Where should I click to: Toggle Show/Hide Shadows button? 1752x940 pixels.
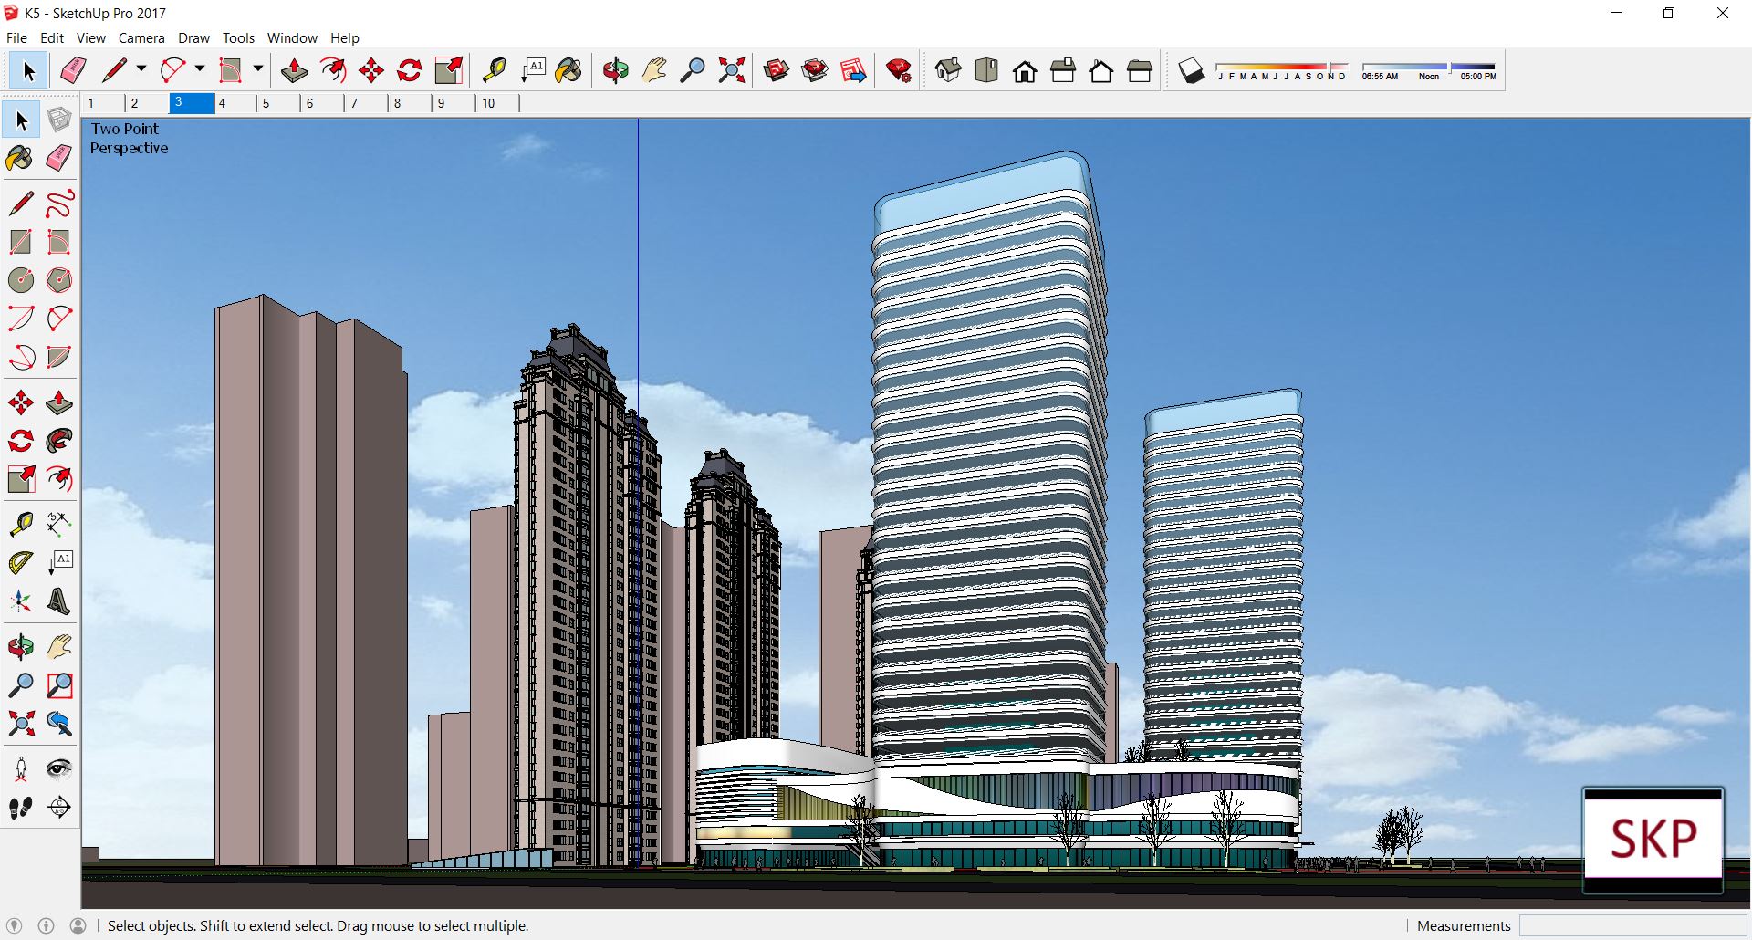[1191, 70]
